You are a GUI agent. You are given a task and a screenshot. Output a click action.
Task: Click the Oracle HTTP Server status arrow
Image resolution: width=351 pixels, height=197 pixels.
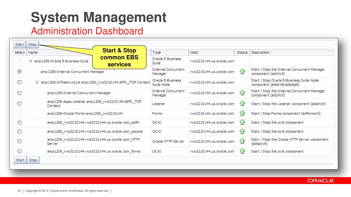pos(242,141)
